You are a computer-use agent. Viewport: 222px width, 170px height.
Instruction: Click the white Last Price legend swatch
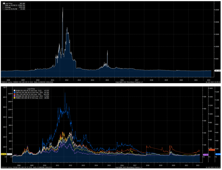pyautogui.click(x=4, y=3)
